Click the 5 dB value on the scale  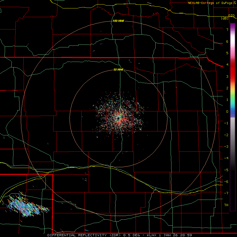[227, 53]
